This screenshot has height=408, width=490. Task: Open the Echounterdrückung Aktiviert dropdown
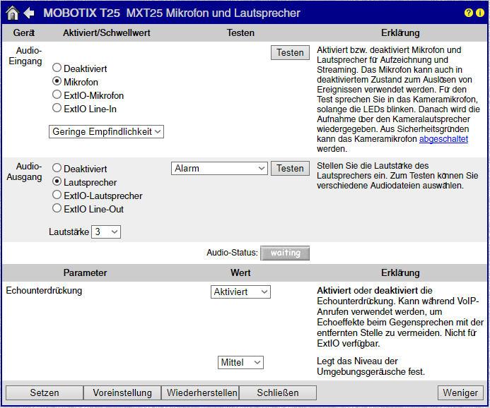click(240, 292)
